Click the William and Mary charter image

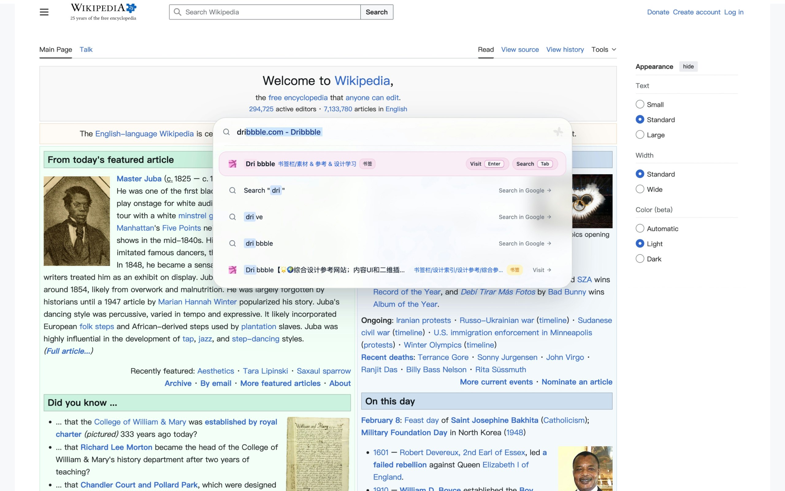point(318,454)
